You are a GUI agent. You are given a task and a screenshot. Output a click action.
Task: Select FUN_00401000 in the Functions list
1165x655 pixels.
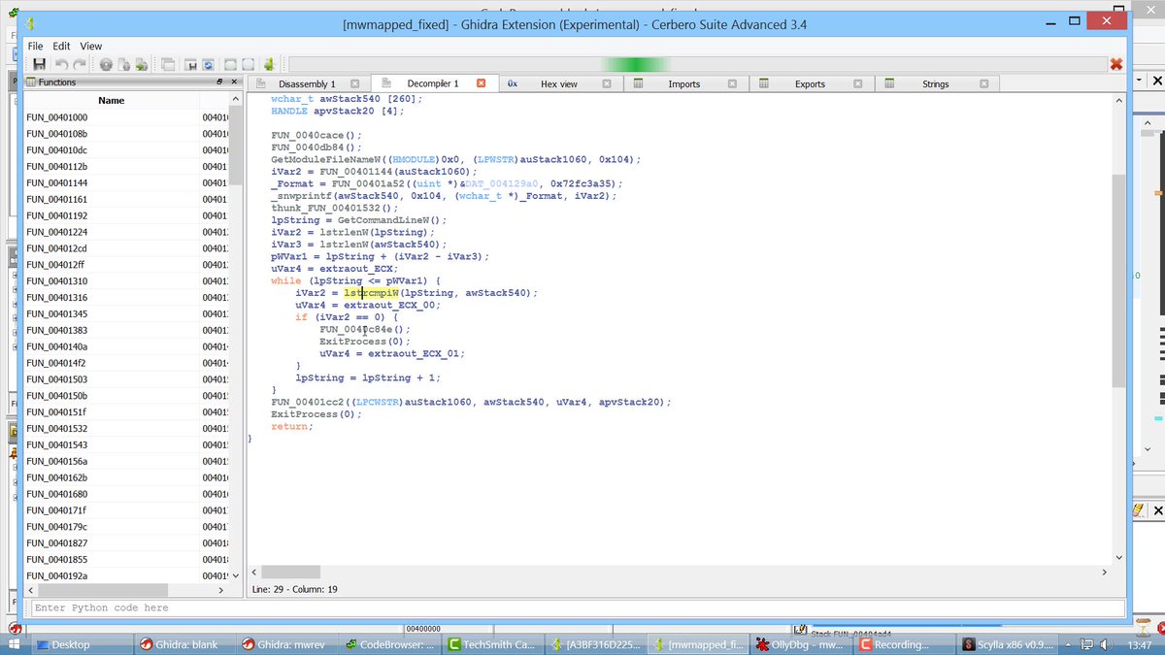[57, 116]
